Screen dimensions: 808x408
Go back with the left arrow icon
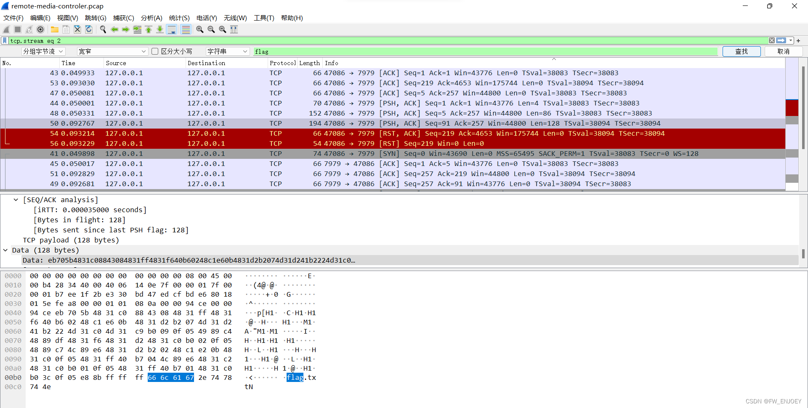(114, 29)
